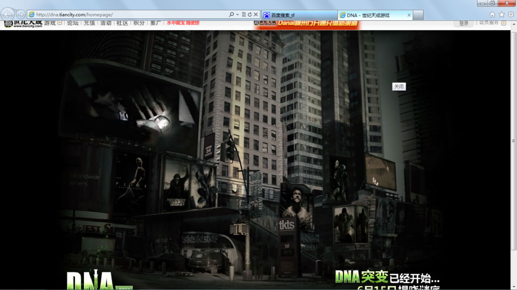Toggle the compatibility view icon

244,15
